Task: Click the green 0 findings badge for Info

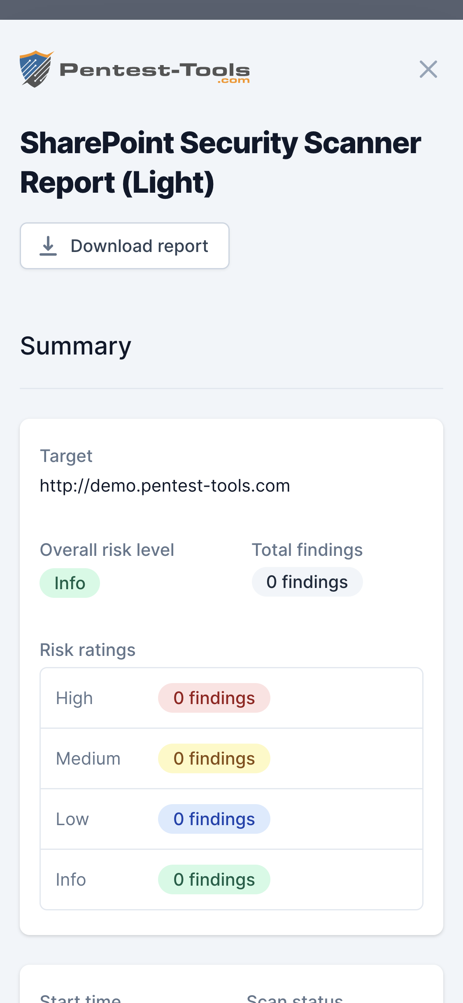Action: point(214,879)
